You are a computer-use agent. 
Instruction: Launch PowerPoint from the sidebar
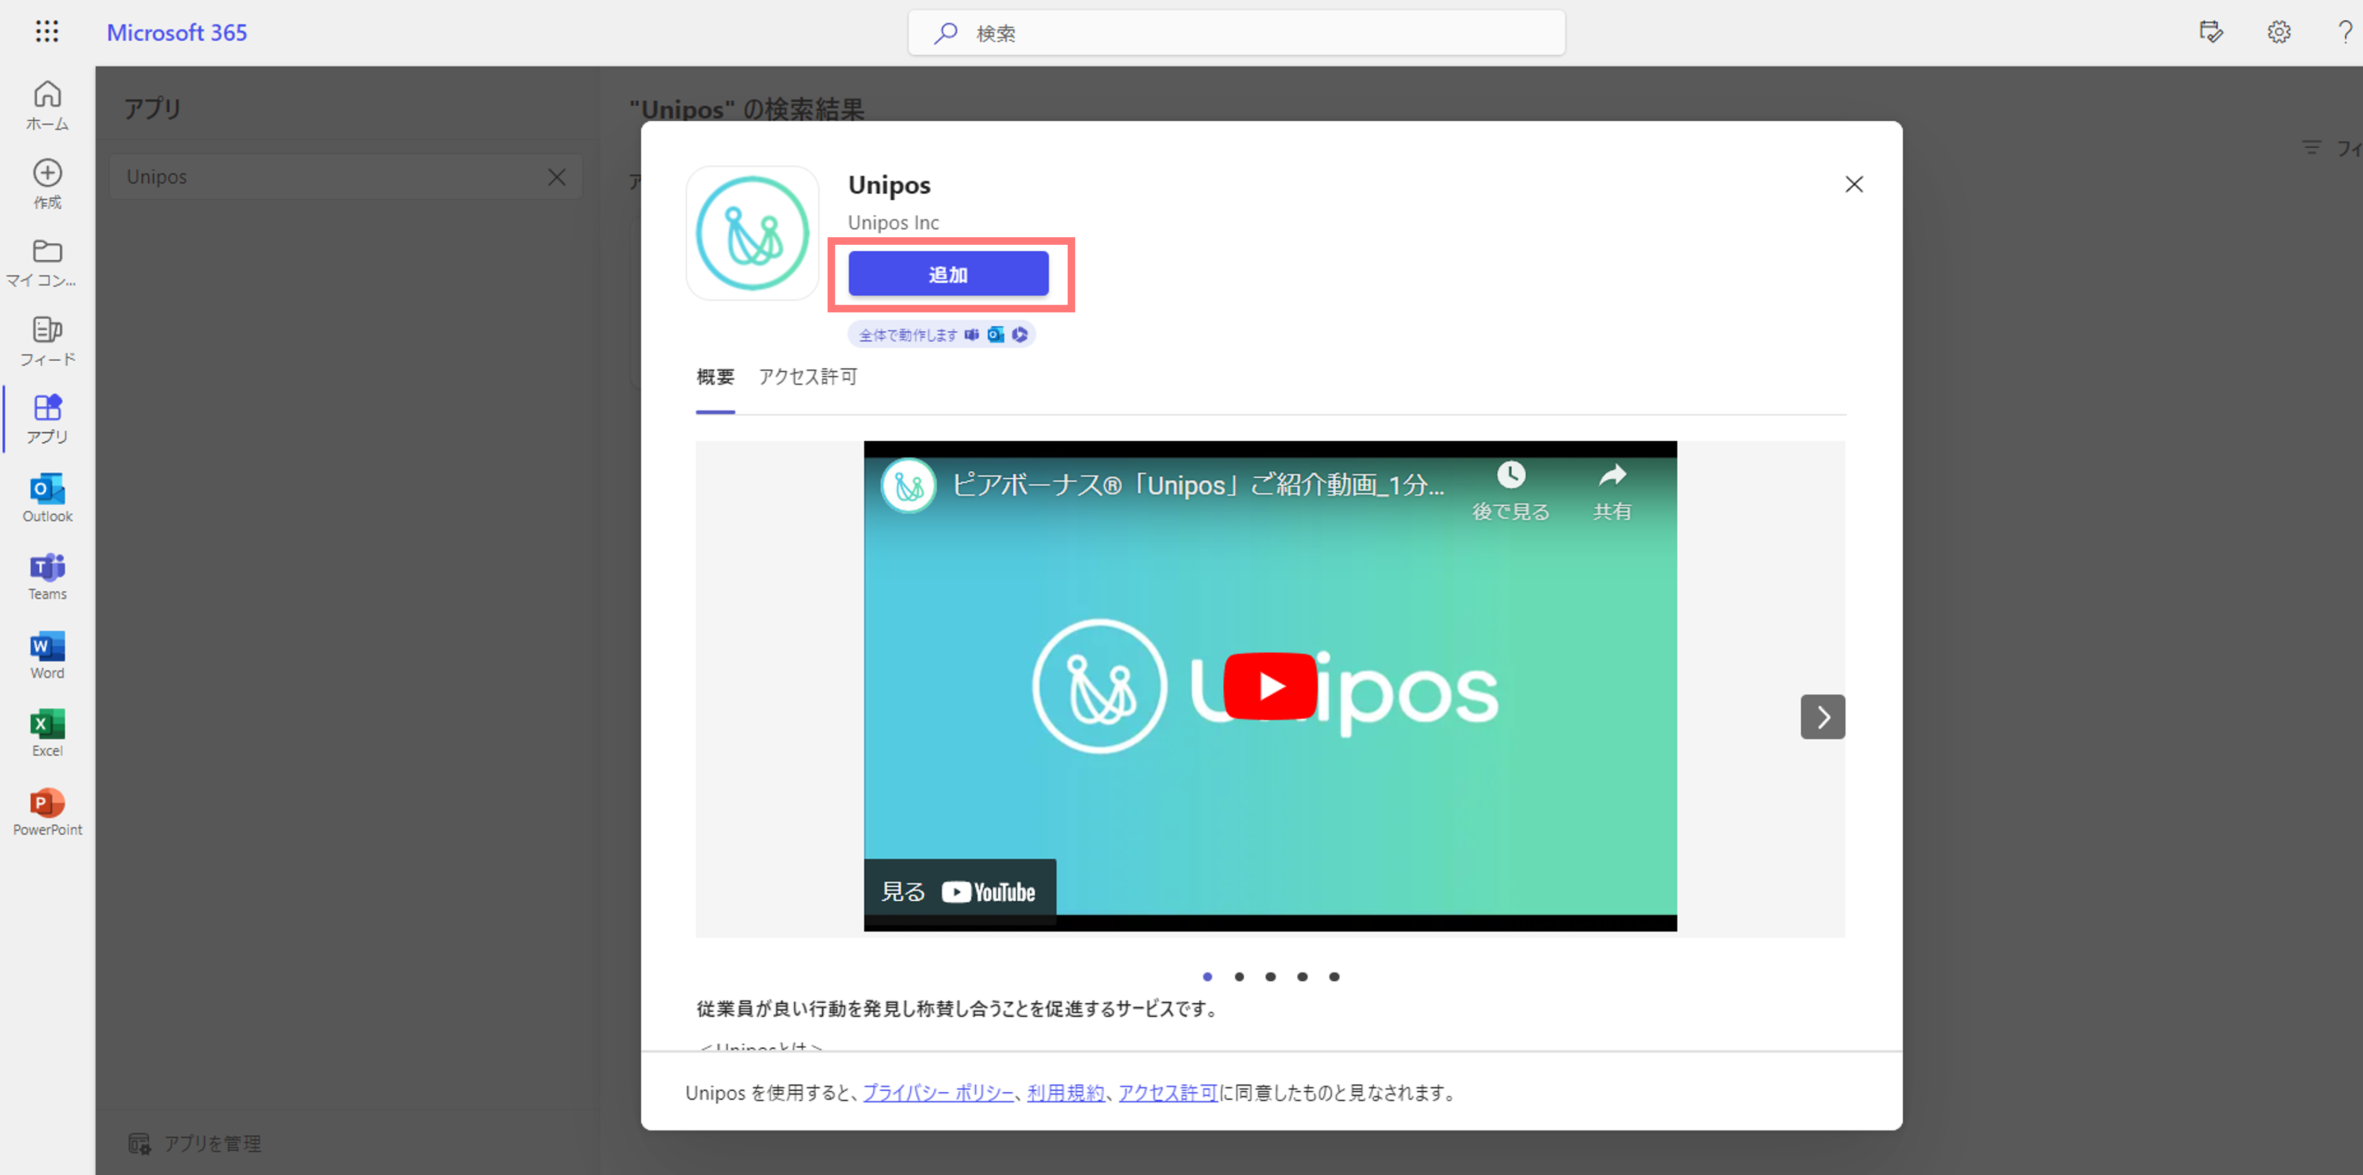tap(47, 812)
